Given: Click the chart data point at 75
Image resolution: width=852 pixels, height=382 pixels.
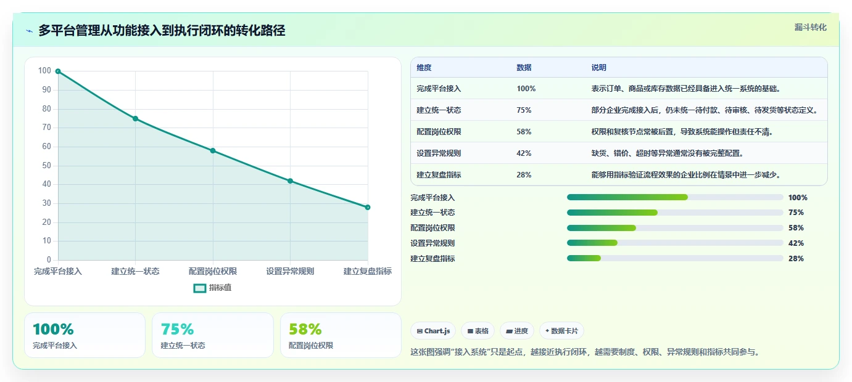Looking at the screenshot, I should click(x=135, y=118).
